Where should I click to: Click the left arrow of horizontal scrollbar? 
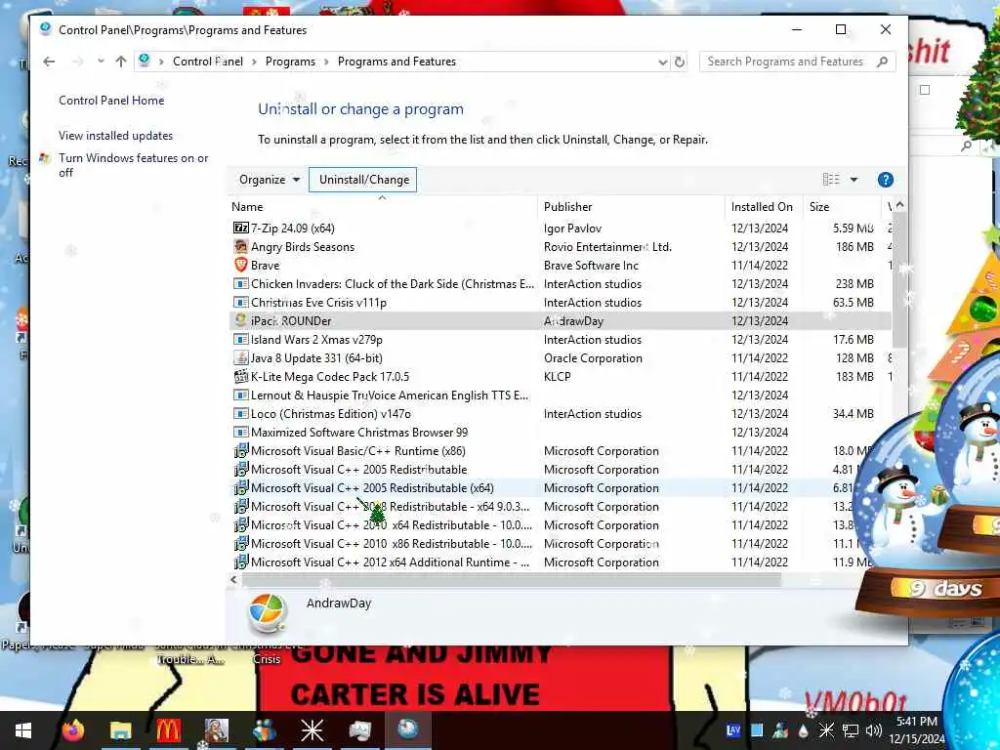[x=234, y=580]
